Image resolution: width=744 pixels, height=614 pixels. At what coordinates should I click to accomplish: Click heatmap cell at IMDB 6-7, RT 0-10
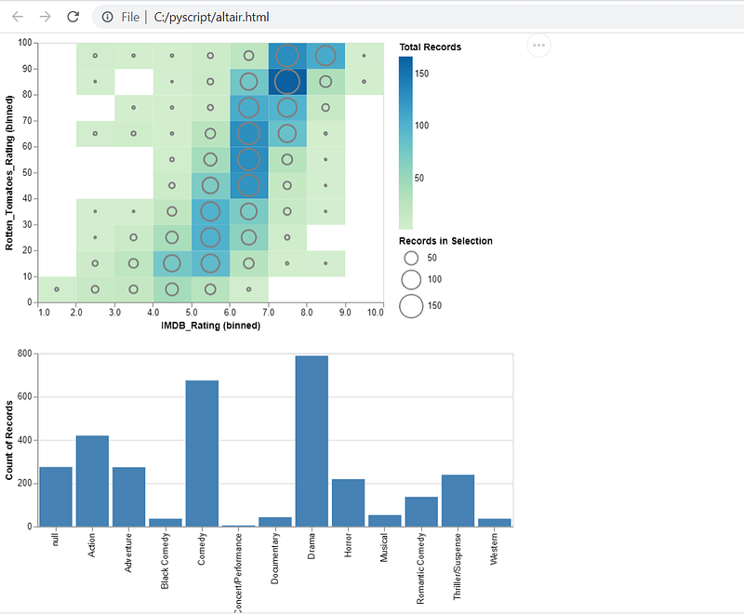click(x=248, y=289)
